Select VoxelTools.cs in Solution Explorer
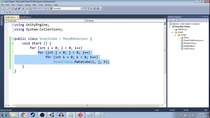This screenshot has width=210, height=118. point(189,49)
